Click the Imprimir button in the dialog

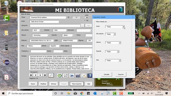(x=121, y=74)
